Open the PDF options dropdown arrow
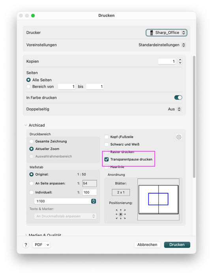This screenshot has width=213, height=276. pos(48,245)
